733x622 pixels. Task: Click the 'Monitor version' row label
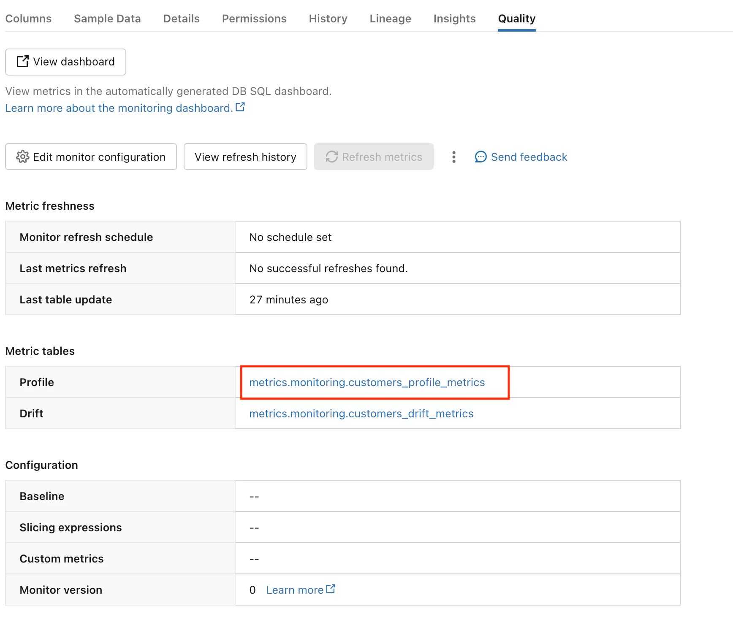tap(61, 590)
